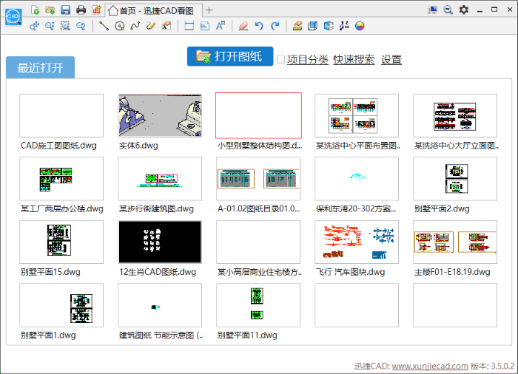
Task: Select the line measure tool
Action: pos(104,26)
